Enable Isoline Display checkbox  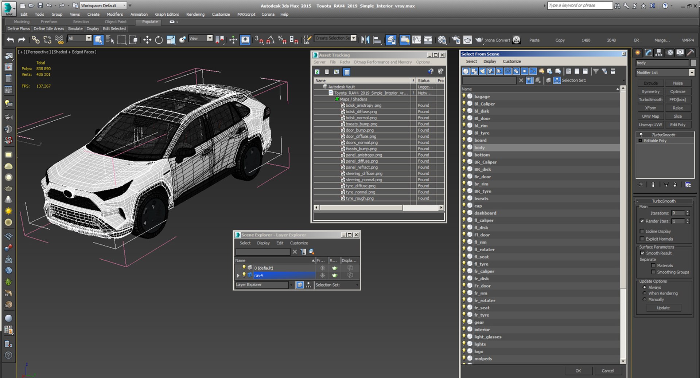tap(642, 231)
